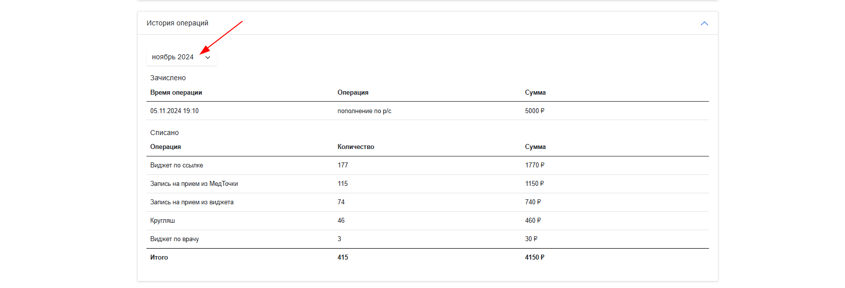Click the Сумма header in Списано table
This screenshot has height=288, width=845.
click(535, 147)
